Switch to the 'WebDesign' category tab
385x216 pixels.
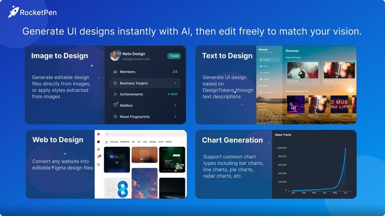point(125,142)
